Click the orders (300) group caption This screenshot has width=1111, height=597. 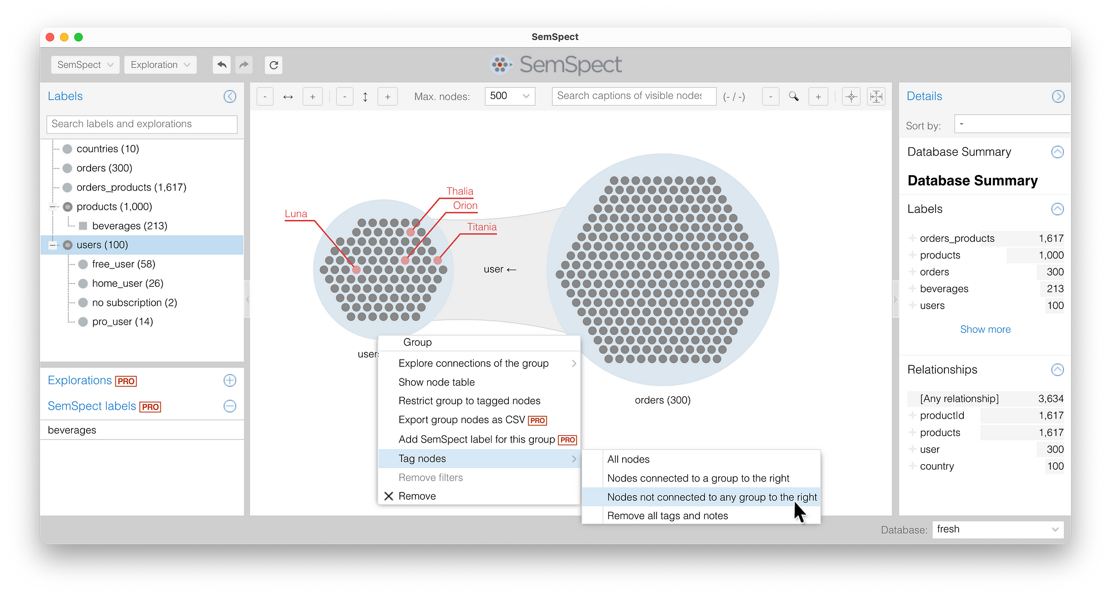(x=663, y=400)
